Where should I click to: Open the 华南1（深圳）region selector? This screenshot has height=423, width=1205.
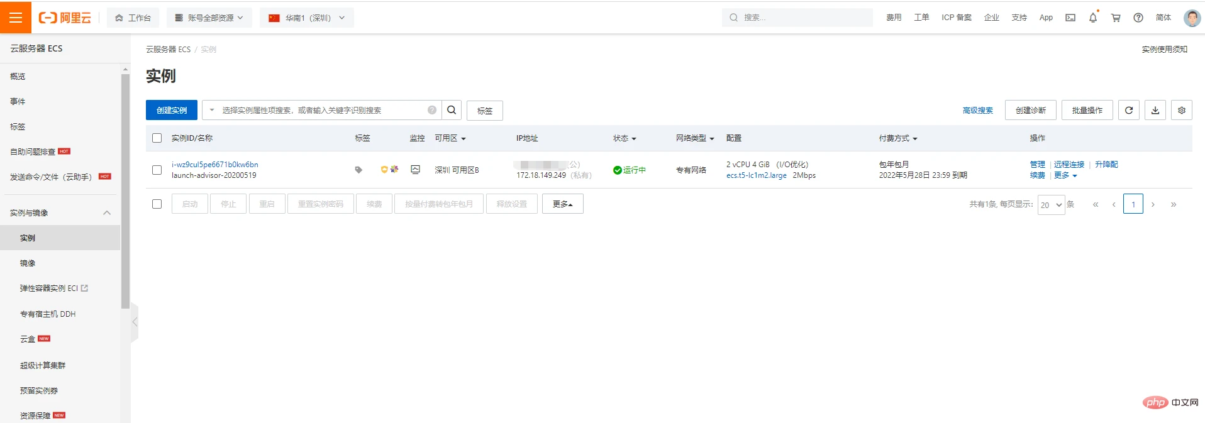point(307,18)
